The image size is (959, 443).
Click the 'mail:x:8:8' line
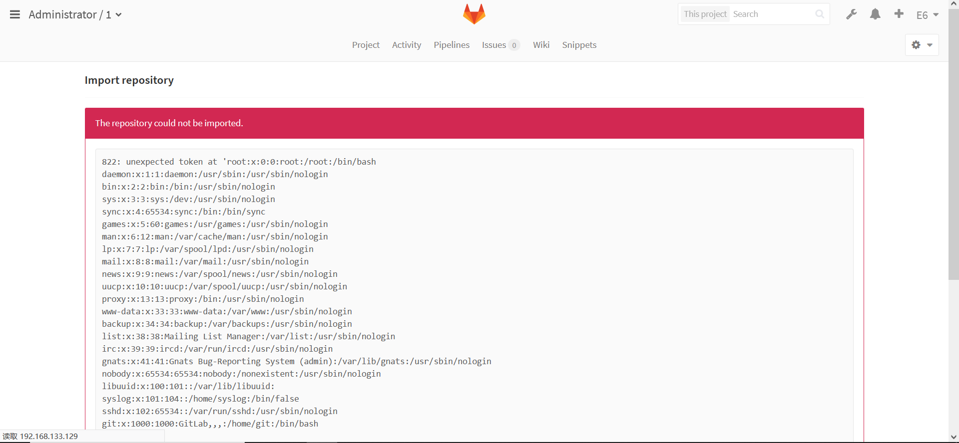[x=205, y=261]
